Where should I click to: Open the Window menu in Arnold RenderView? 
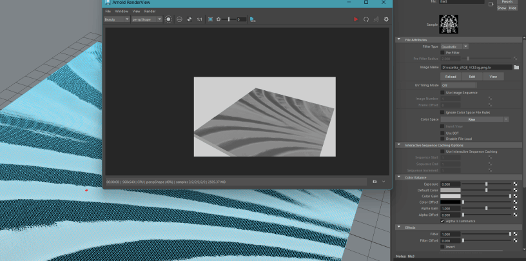click(x=121, y=11)
